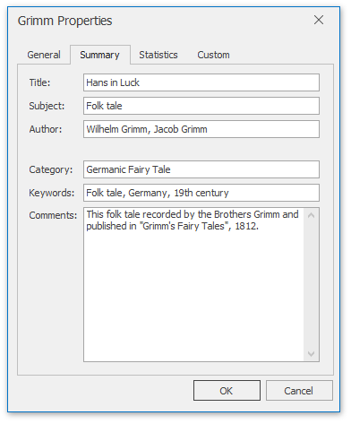The image size is (351, 424).
Task: Click inside the Comments text area
Action: (194, 285)
